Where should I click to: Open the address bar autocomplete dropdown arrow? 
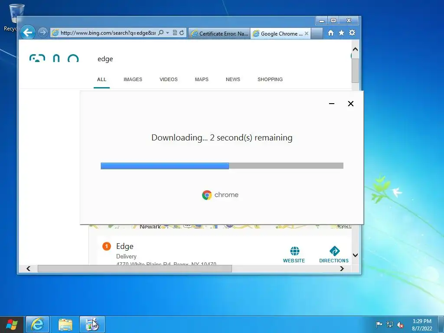168,33
